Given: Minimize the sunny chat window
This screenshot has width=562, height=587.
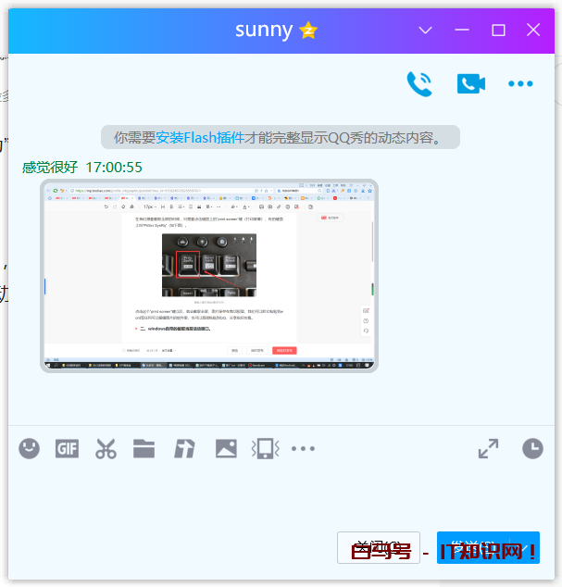Looking at the screenshot, I should coord(462,30).
